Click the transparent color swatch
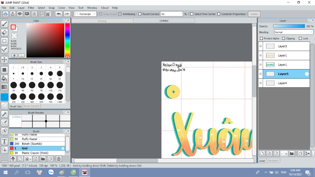The width and height of the screenshot is (315, 177). coord(14,36)
